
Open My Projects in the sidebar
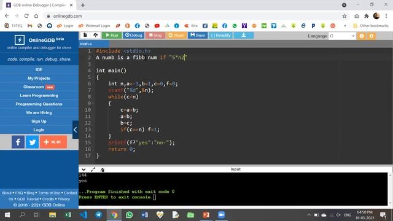point(39,78)
